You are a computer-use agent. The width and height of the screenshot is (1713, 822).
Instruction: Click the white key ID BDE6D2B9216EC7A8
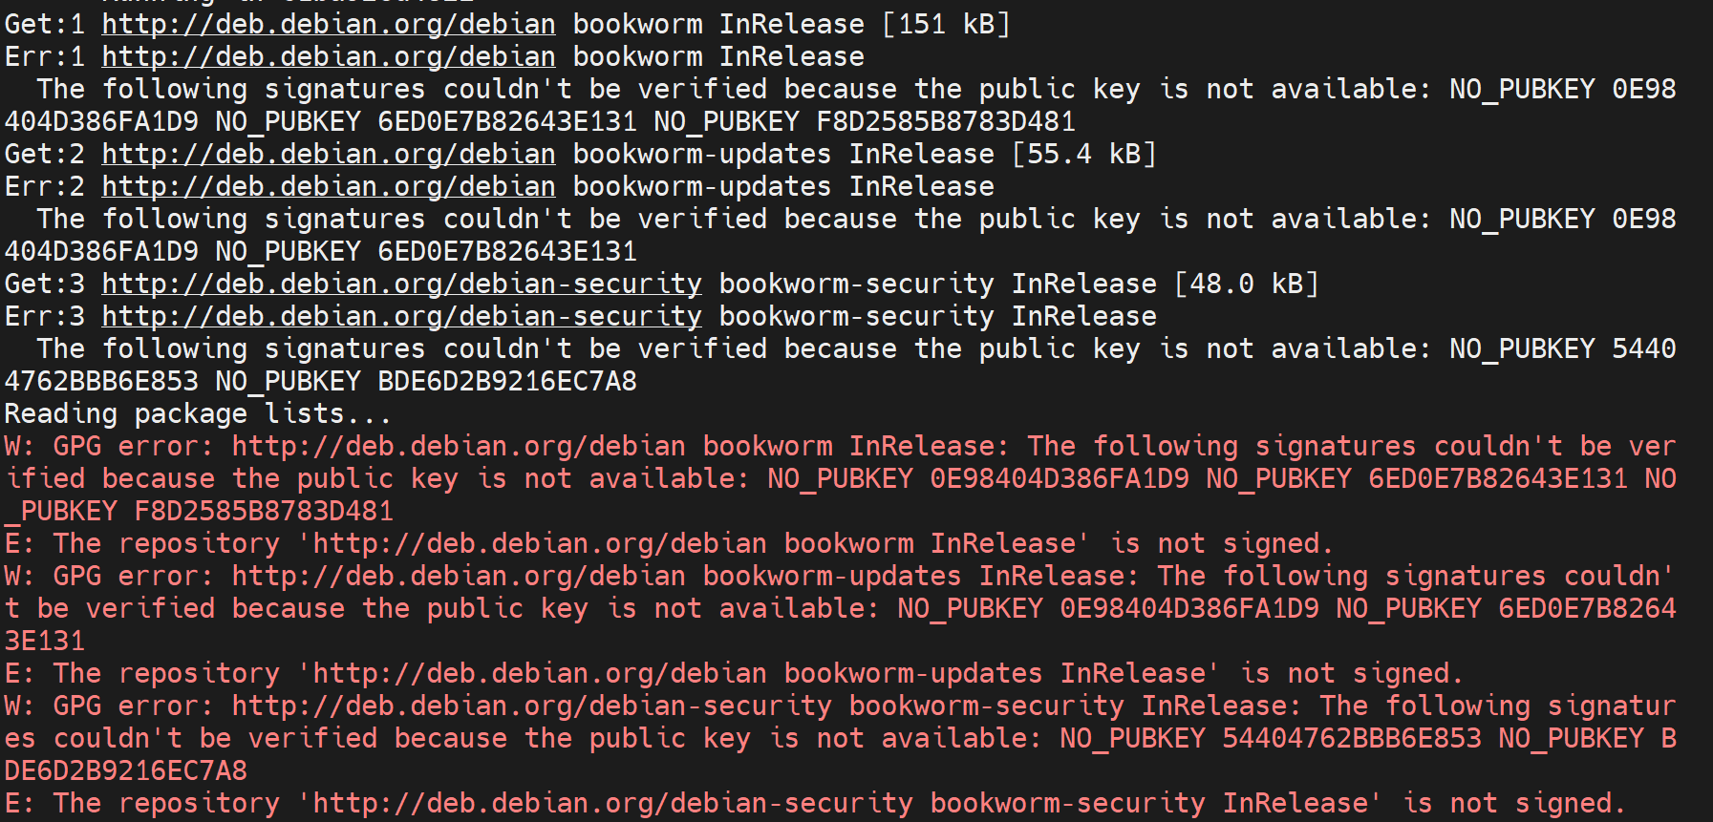[507, 381]
